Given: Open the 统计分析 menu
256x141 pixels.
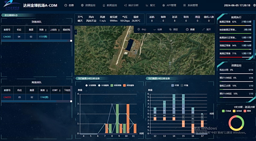Looking at the screenshot, I should 132,5.
